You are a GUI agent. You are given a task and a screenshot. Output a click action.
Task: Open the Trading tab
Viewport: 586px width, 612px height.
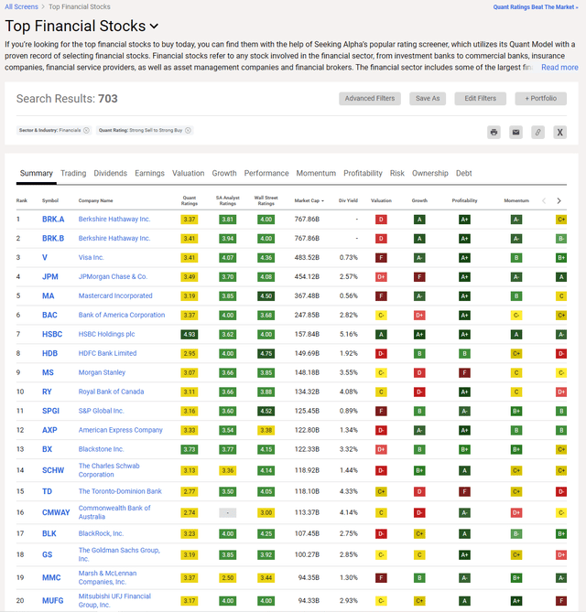pos(73,173)
